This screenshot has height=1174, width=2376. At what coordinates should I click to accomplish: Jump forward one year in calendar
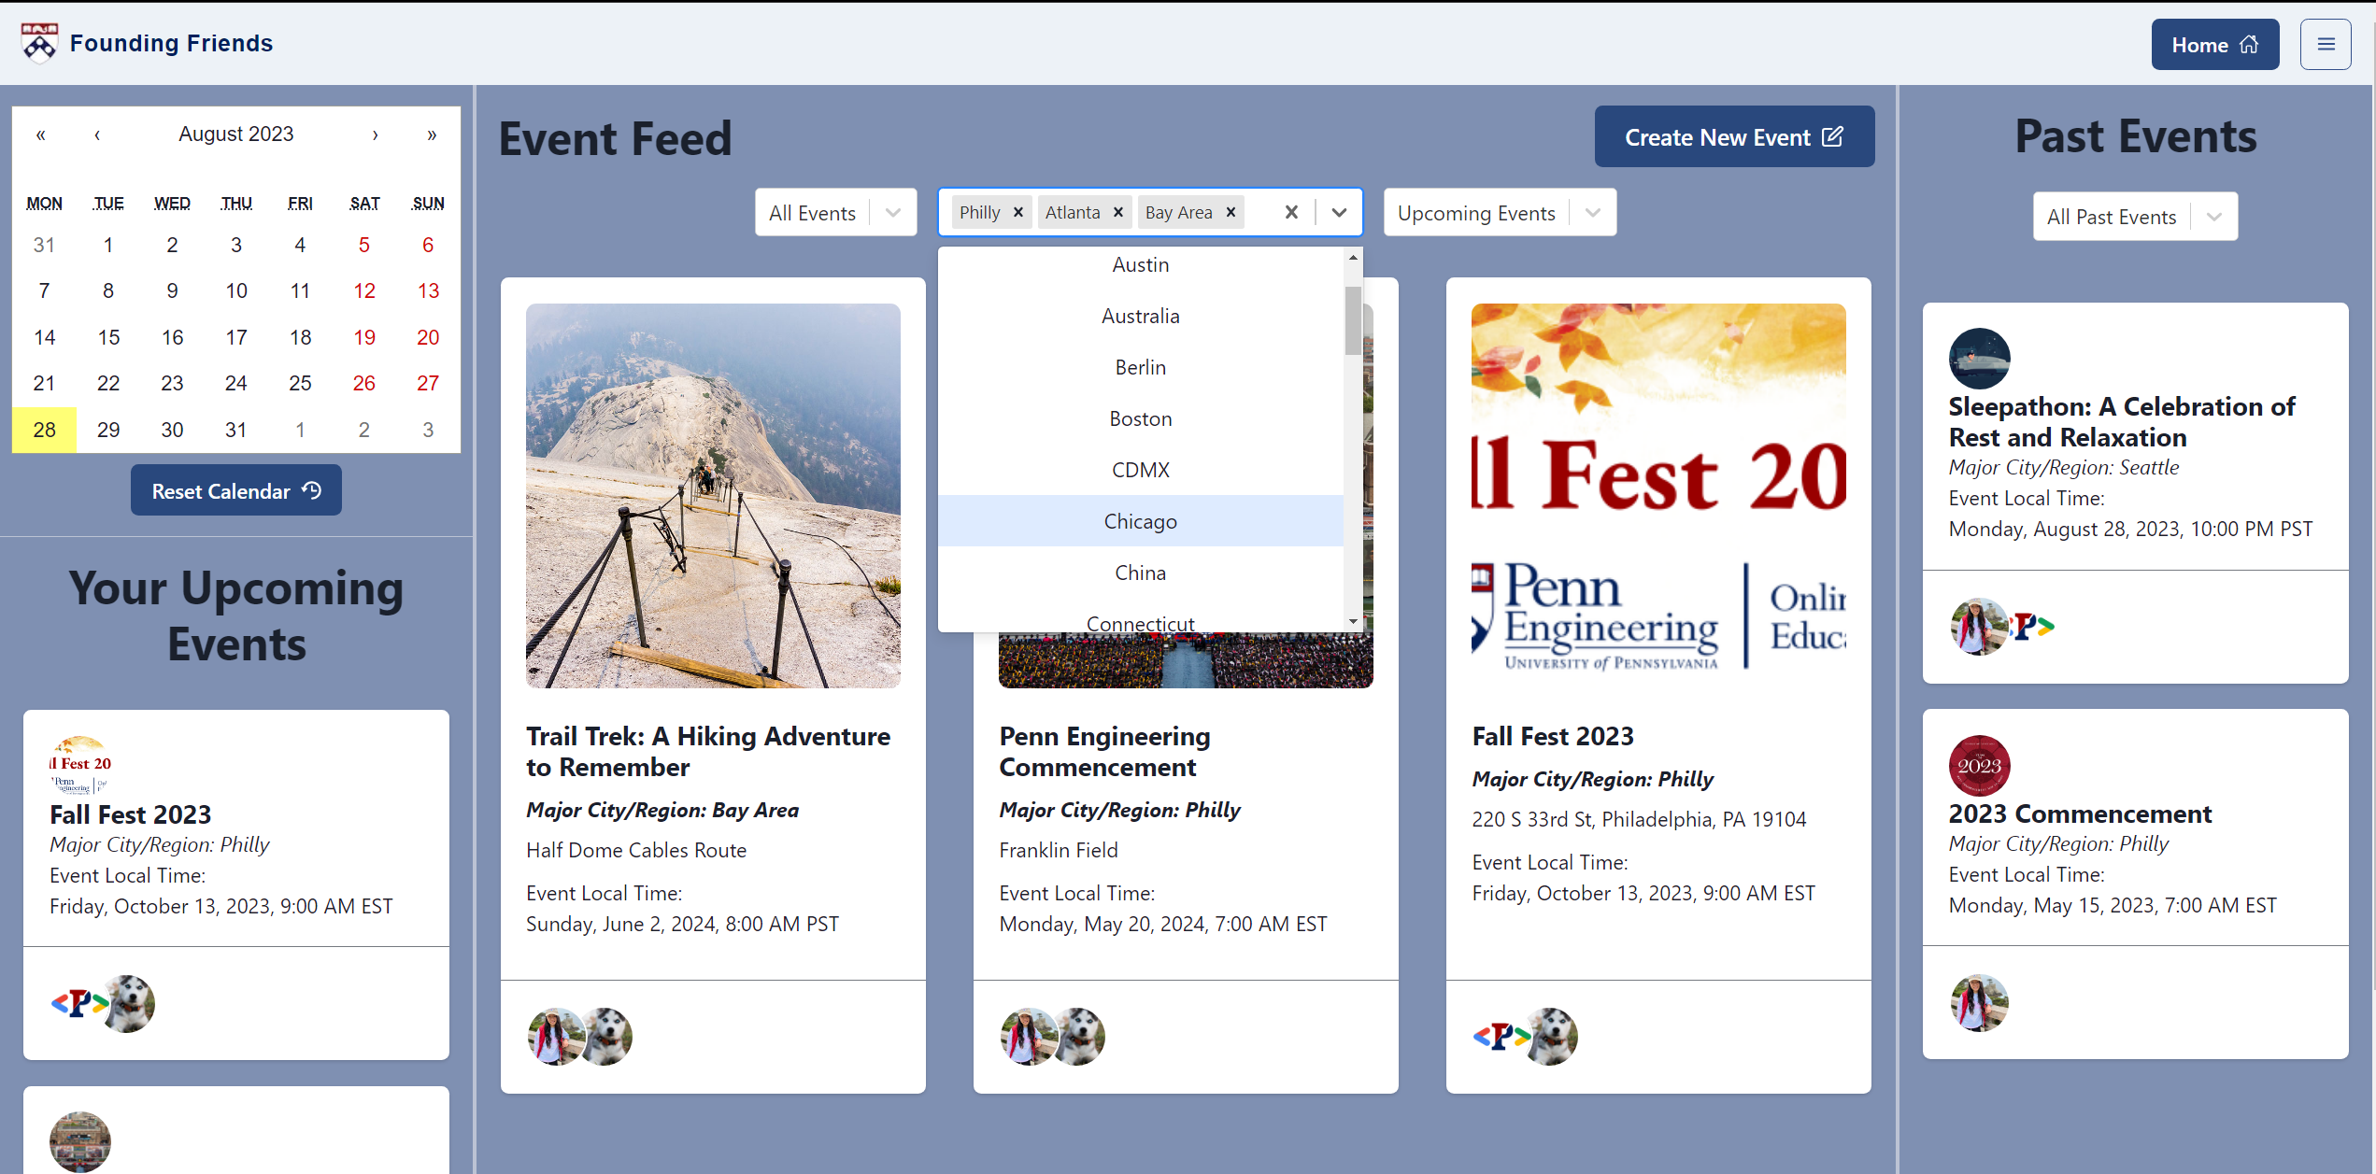tap(432, 134)
